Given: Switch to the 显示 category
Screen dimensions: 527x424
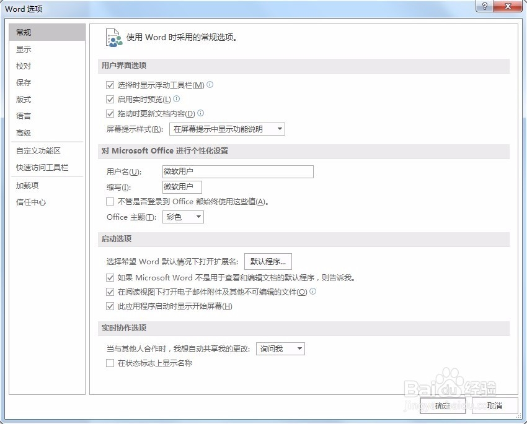Looking at the screenshot, I should click(47, 50).
